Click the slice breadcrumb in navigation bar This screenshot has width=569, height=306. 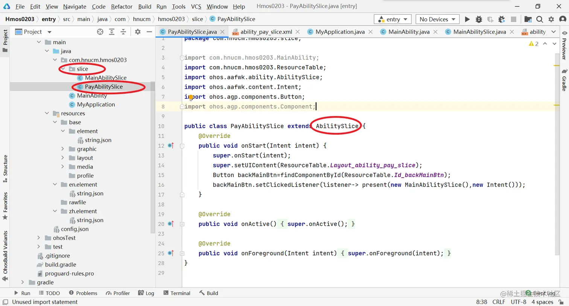[197, 19]
